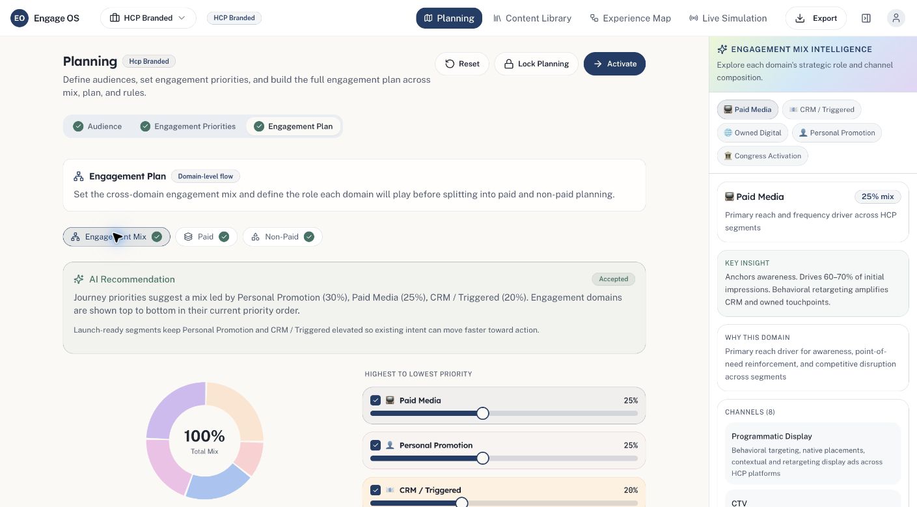Expand the Programmatic Display channel card
917x507 pixels.
click(x=813, y=454)
